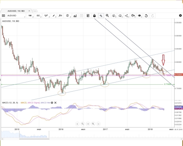Screen dimensions: 183x146
Task: Click the green 0.71600 level label
Action: [x=168, y=84]
